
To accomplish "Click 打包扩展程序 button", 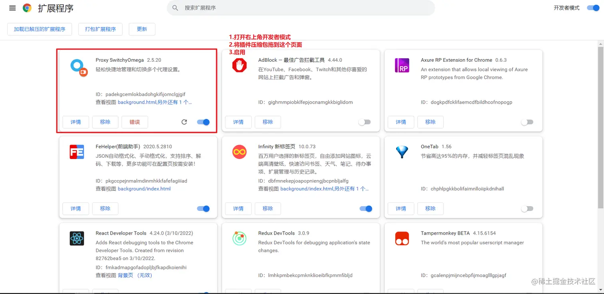I will [100, 29].
